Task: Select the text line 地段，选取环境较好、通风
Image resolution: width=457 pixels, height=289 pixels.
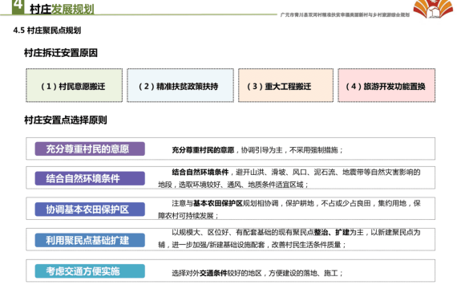Action: pyautogui.click(x=233, y=185)
